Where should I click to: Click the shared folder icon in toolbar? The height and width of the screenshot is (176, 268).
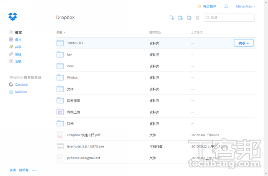pyautogui.click(x=189, y=18)
